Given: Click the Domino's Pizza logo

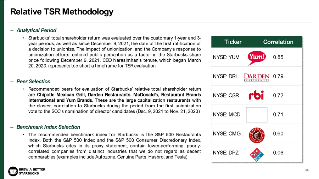Looking at the screenshot, I should pyautogui.click(x=257, y=154).
